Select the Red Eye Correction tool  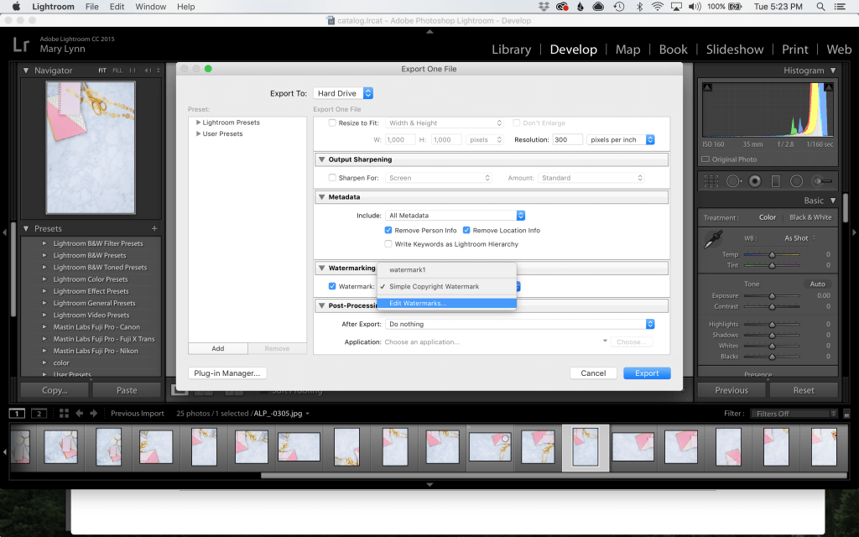click(x=755, y=180)
